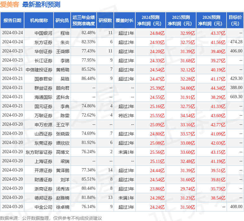The height and width of the screenshot is (221, 244).
Task: Click target price 474.28
Action: coord(236,42)
